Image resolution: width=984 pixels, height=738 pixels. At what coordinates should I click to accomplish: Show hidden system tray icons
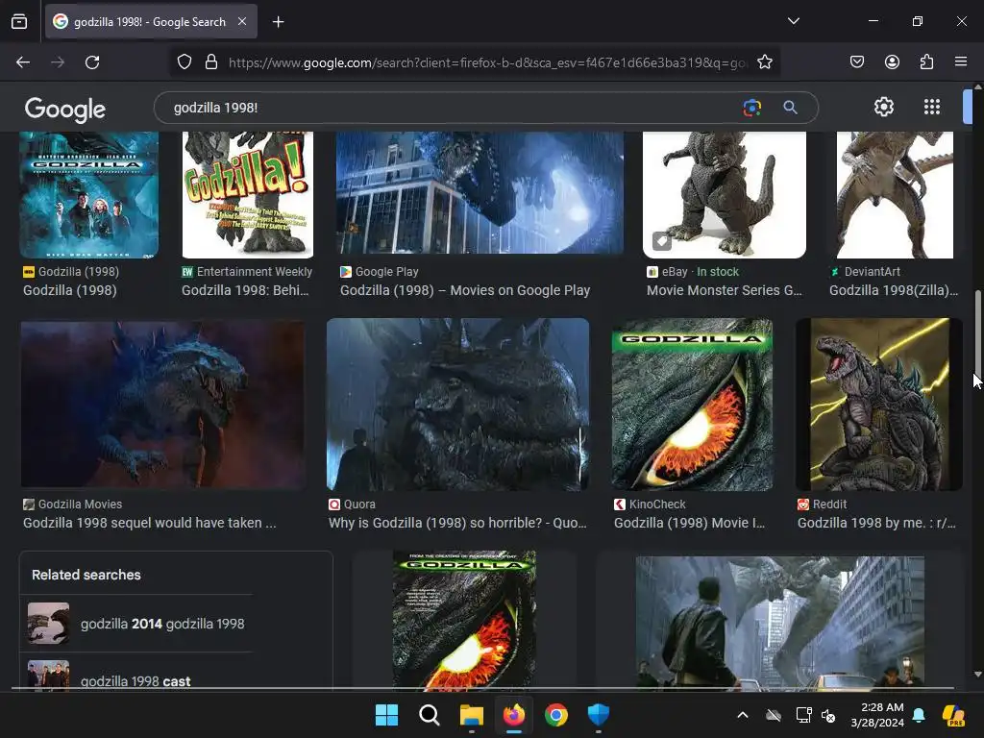click(743, 715)
